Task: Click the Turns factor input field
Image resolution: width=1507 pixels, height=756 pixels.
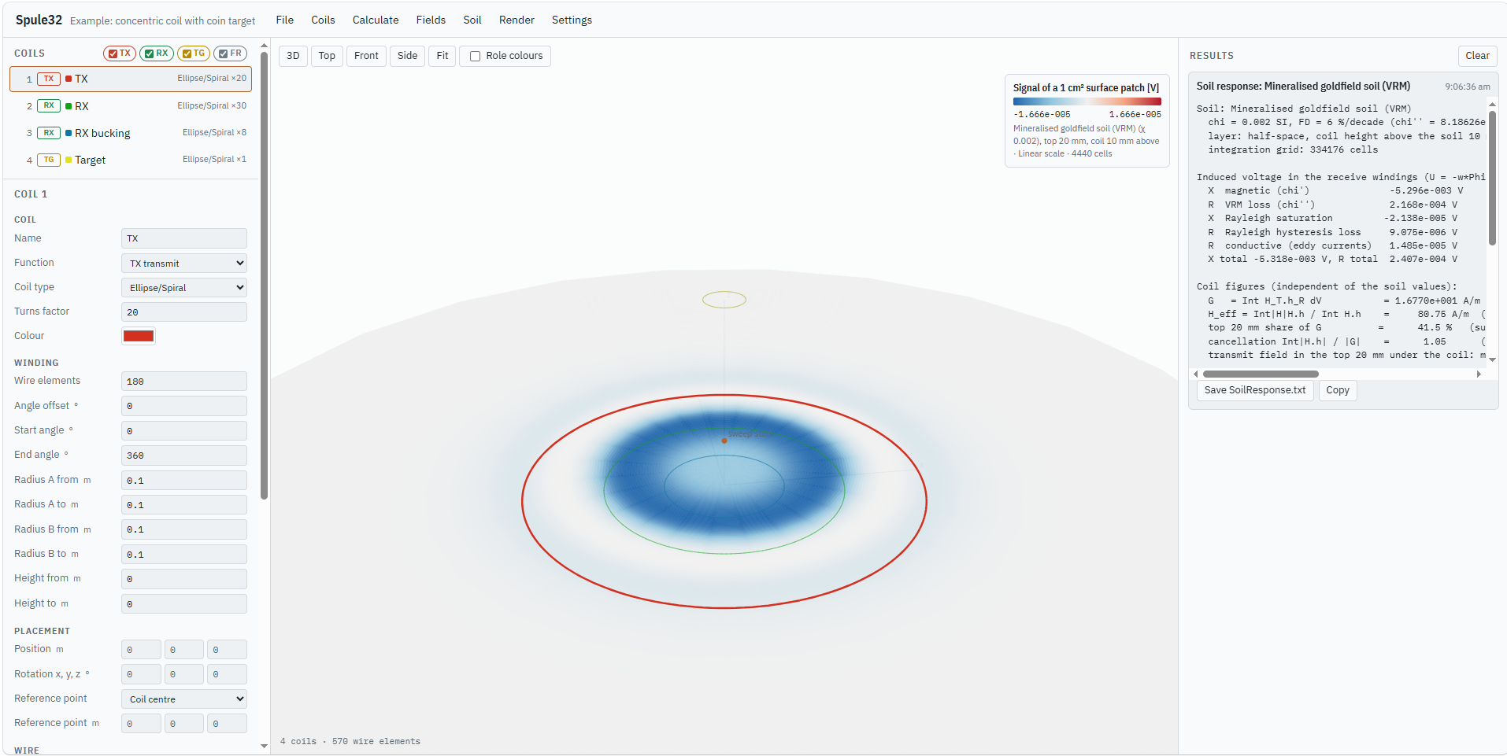Action: click(x=184, y=312)
